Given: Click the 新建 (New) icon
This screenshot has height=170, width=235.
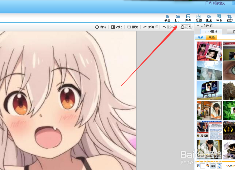Looking at the screenshot, I should click(x=167, y=18).
